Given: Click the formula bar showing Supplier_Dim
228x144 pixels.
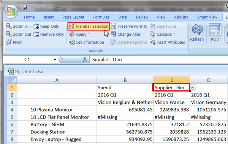Looking at the screenshot, I should click(158, 60).
